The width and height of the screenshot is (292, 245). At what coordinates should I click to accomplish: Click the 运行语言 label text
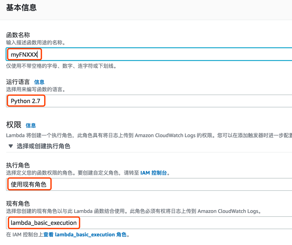(18, 82)
